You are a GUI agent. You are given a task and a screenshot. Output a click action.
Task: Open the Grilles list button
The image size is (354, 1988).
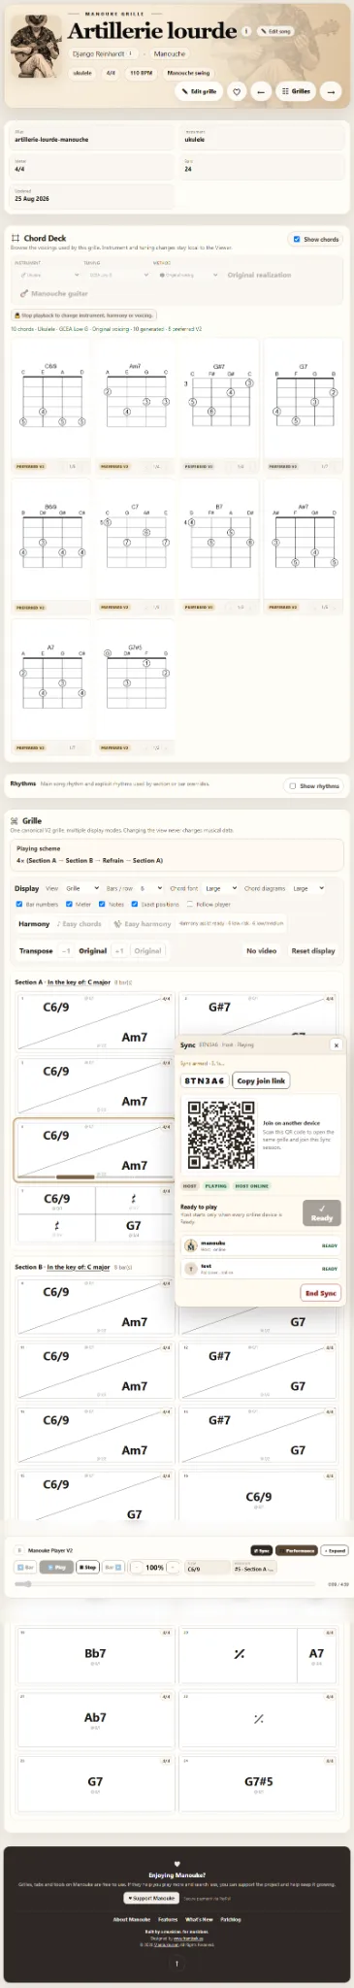296,91
